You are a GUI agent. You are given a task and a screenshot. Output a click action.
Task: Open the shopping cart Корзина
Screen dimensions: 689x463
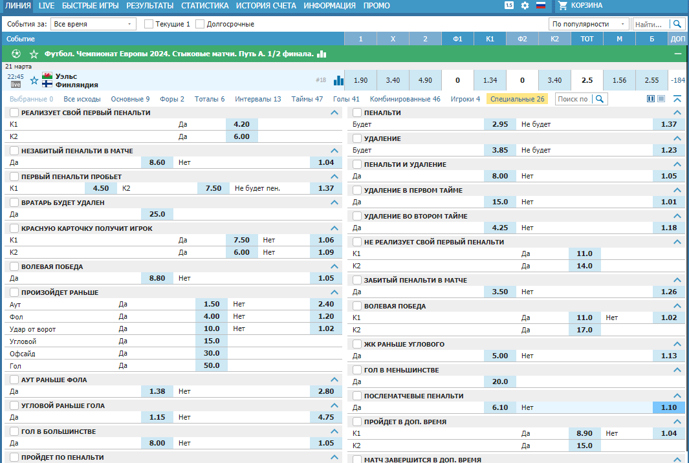click(581, 6)
